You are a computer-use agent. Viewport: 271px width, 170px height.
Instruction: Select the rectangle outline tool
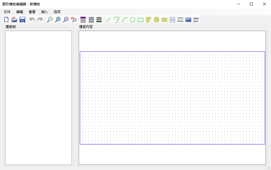tap(141, 20)
